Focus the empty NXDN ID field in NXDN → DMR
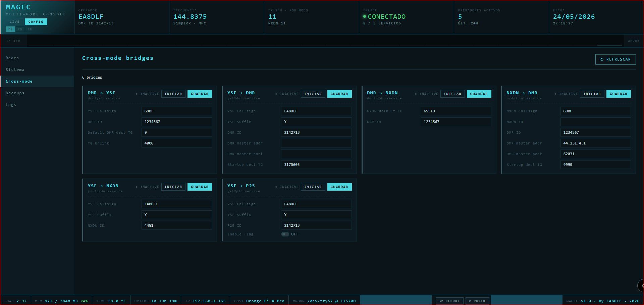The width and height of the screenshot is (644, 305). [595, 122]
